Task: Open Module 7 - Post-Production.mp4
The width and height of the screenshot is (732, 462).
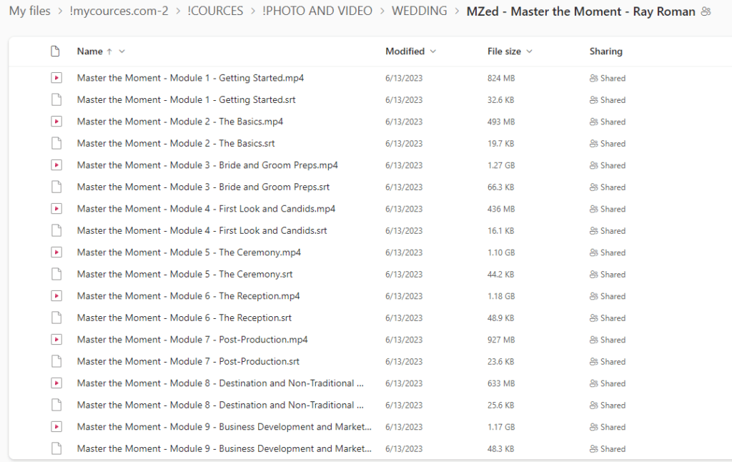Action: (192, 339)
